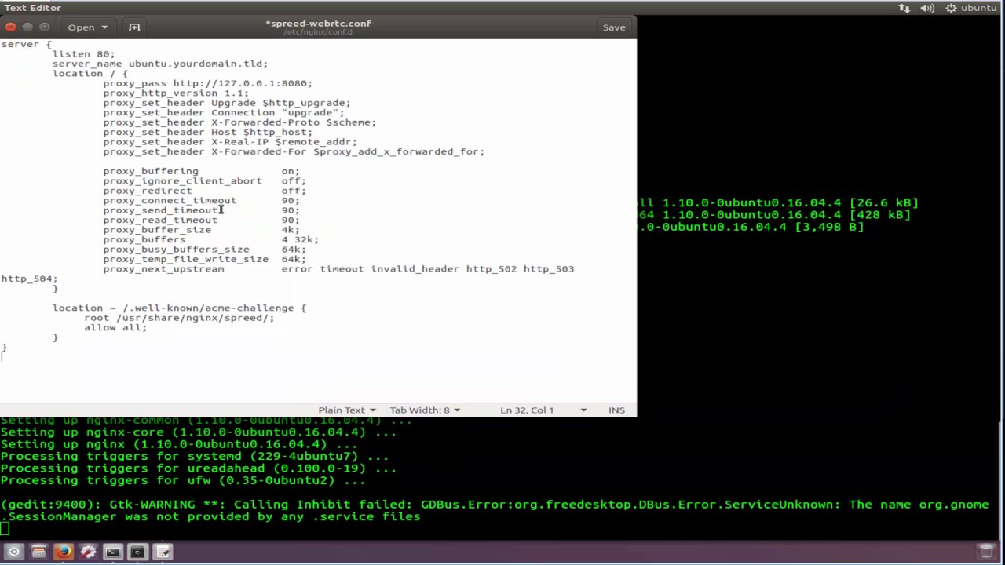Click the 'proxy_next_upstream' directive

pyautogui.click(x=163, y=269)
